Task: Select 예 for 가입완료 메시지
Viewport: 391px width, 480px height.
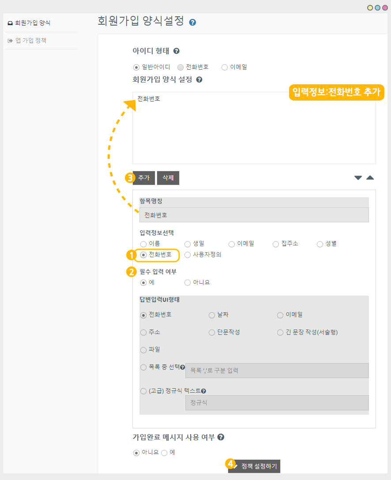Action: point(164,453)
